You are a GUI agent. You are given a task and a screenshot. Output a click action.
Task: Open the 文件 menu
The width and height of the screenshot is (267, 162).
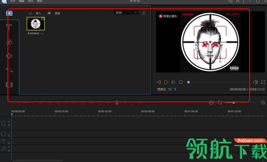click(x=12, y=1)
